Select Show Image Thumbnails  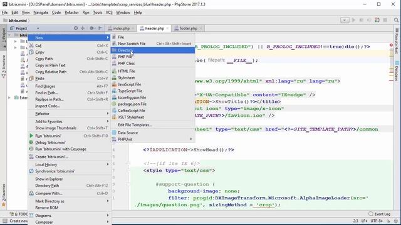[69, 128]
